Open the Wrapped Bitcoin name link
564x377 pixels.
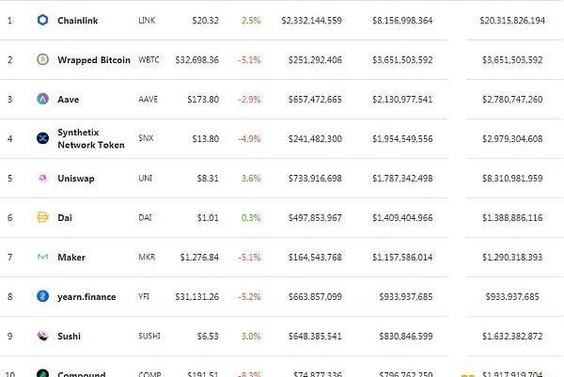(92, 59)
